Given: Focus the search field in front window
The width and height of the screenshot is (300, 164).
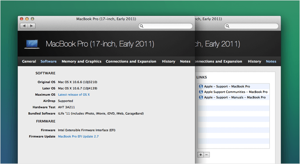Looking at the screenshot, I should coord(166,26).
